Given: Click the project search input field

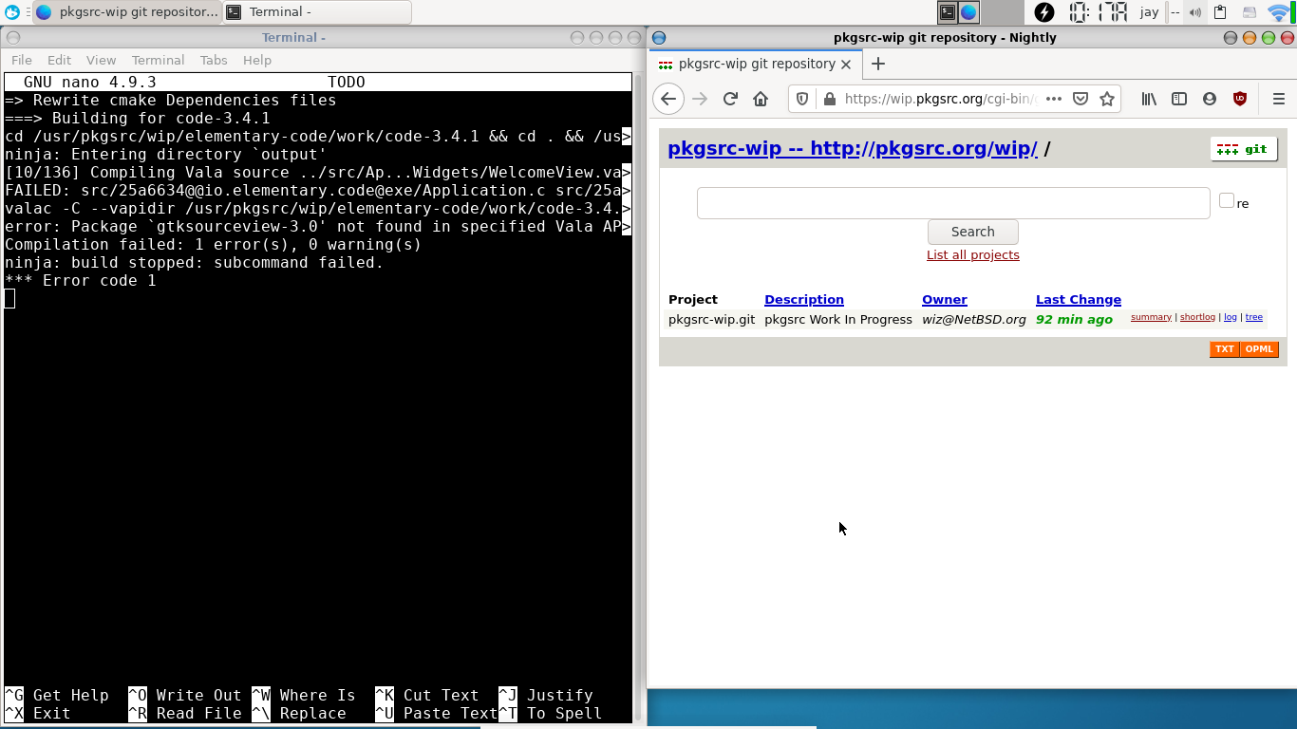Looking at the screenshot, I should click(953, 203).
